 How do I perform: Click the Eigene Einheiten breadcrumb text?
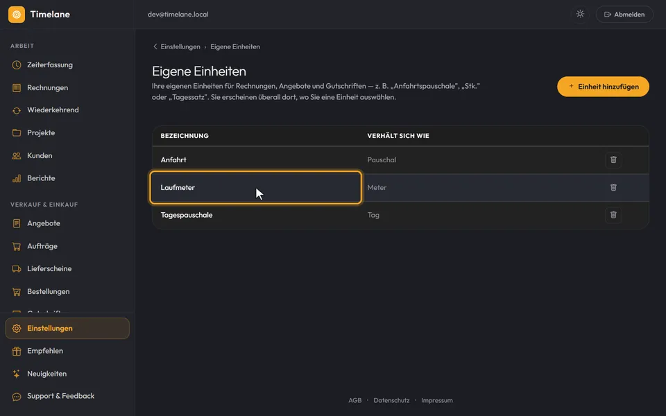[x=235, y=46]
